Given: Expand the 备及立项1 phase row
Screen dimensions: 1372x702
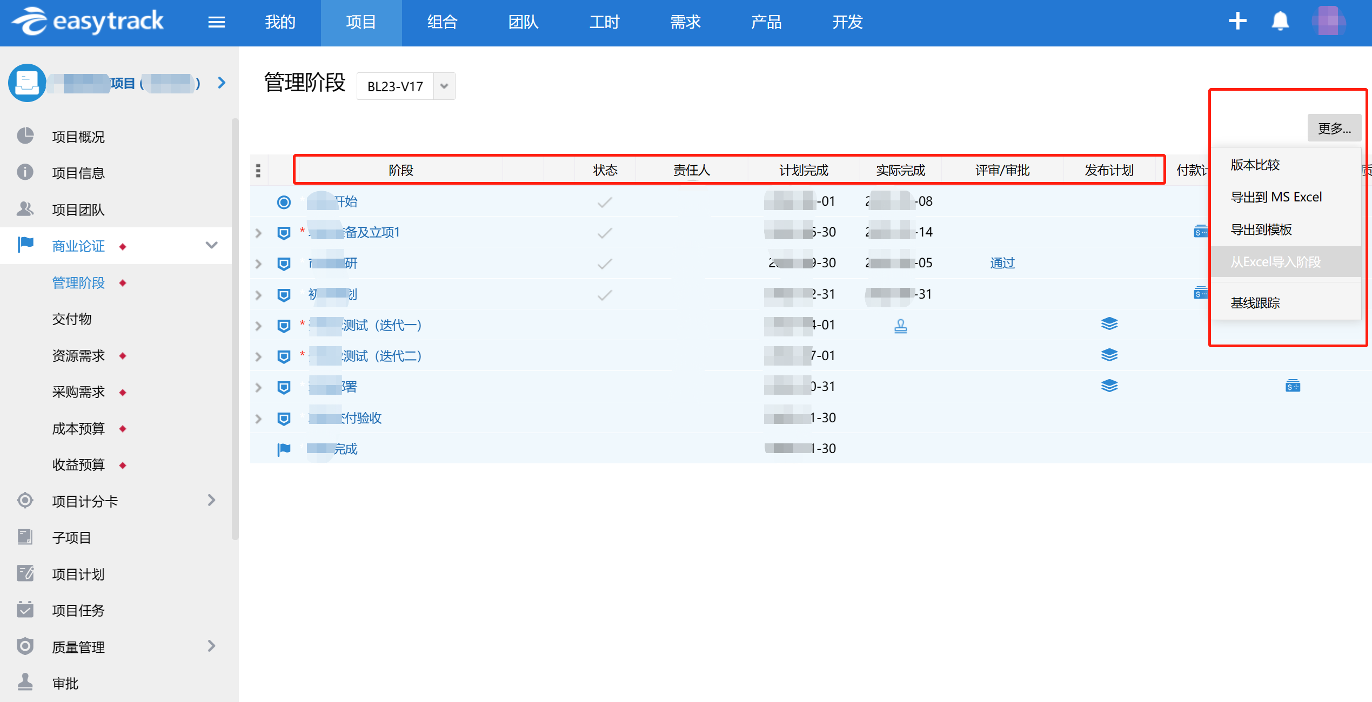Looking at the screenshot, I should [x=258, y=233].
